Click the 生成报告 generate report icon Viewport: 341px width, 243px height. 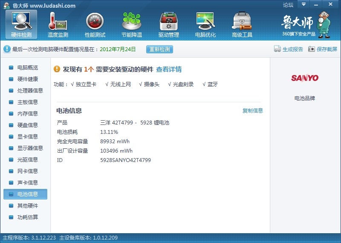click(x=277, y=49)
